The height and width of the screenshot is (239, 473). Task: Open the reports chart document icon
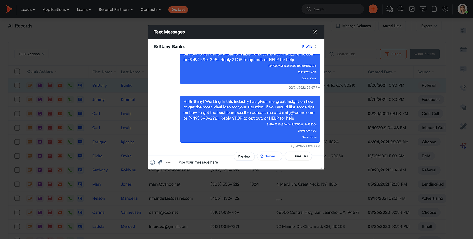pyautogui.click(x=434, y=9)
